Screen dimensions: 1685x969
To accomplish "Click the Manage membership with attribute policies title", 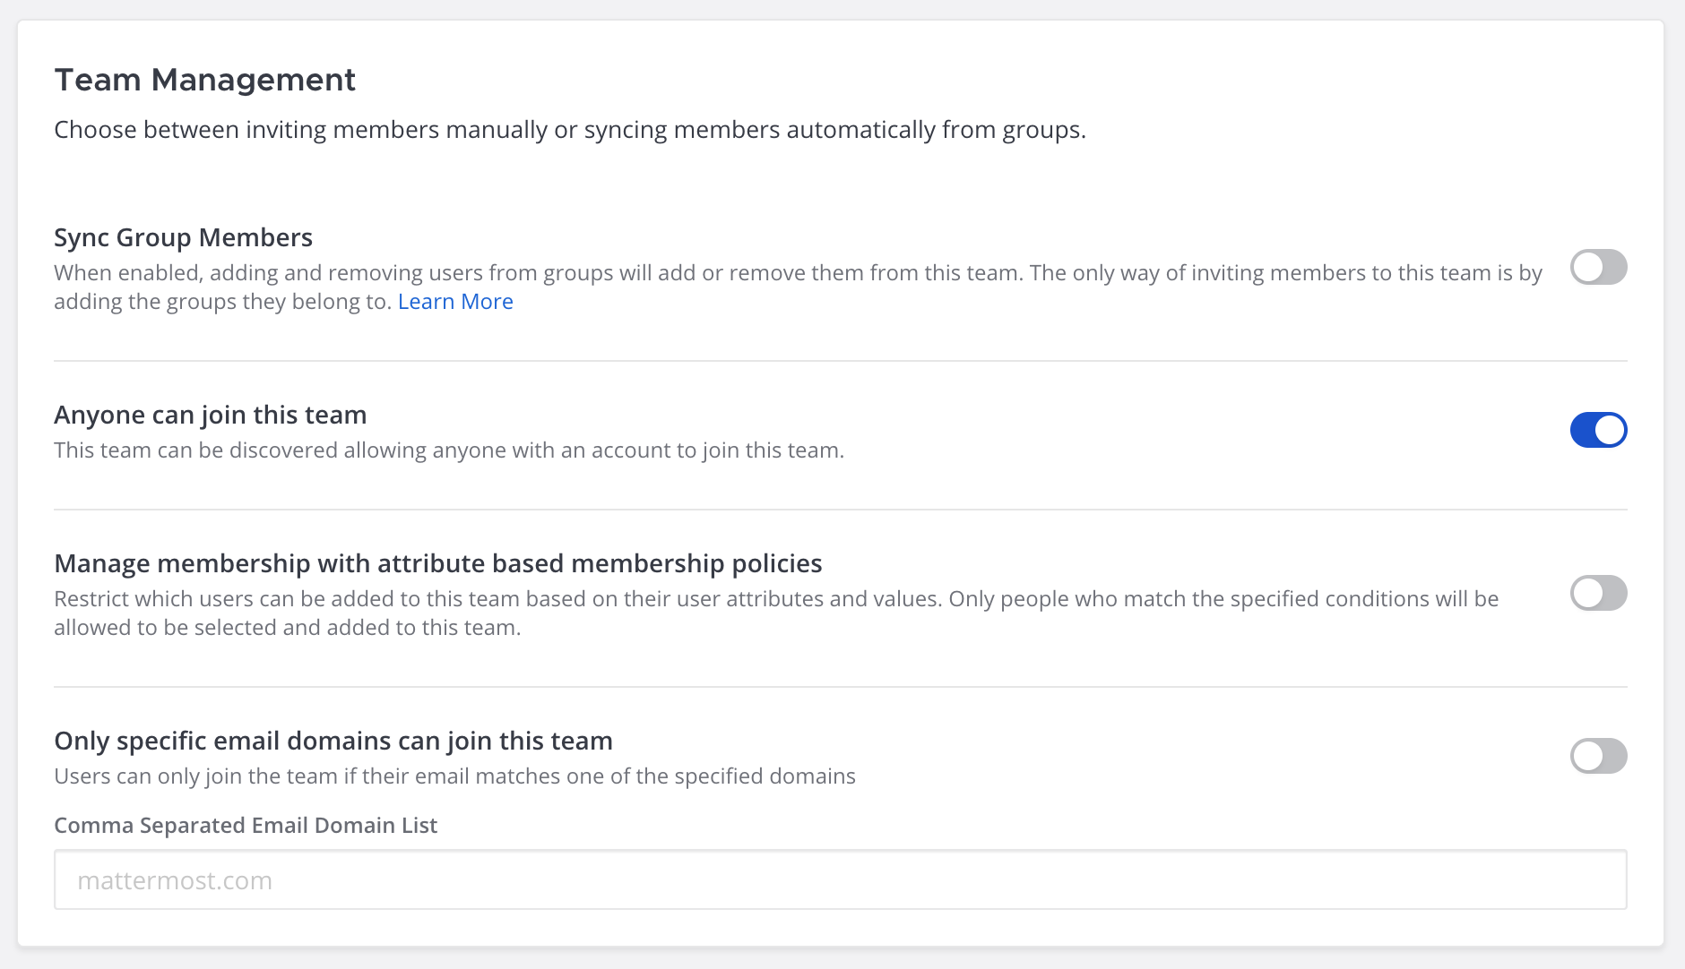I will point(438,563).
